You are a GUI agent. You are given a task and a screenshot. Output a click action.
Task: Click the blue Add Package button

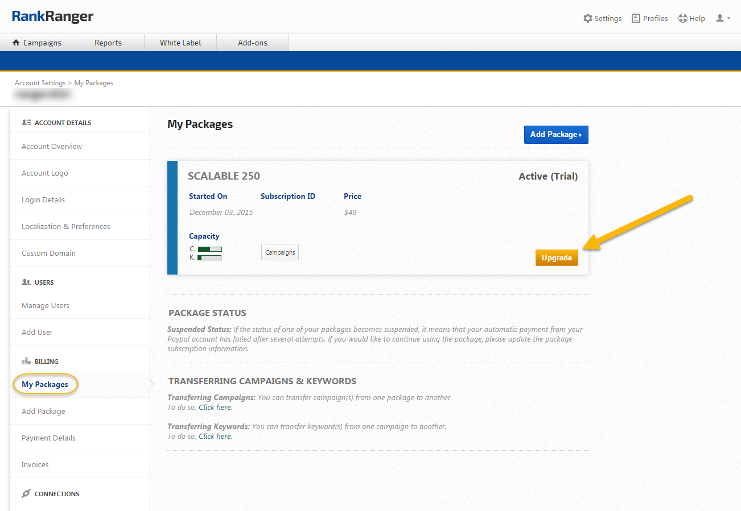(x=555, y=135)
